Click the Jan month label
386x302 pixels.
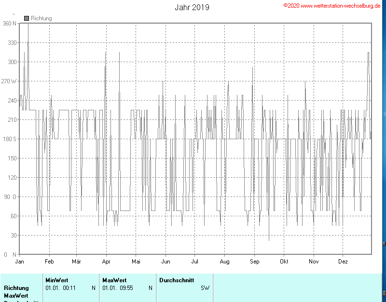point(19,262)
